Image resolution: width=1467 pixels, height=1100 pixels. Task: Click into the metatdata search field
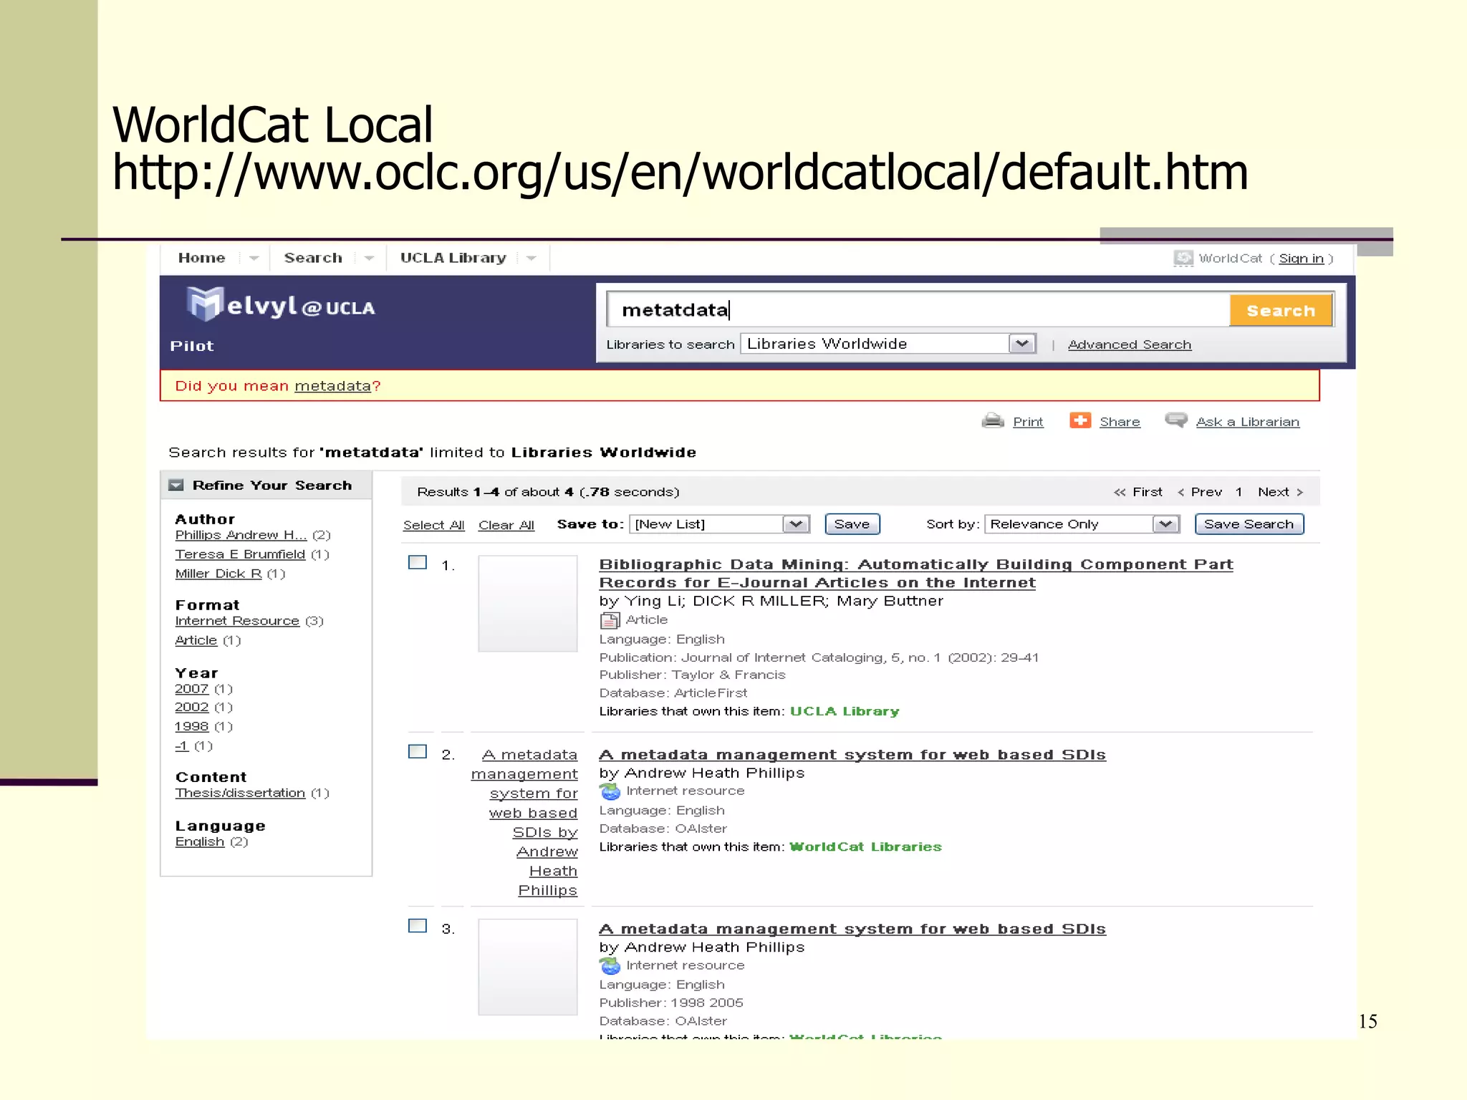(918, 310)
